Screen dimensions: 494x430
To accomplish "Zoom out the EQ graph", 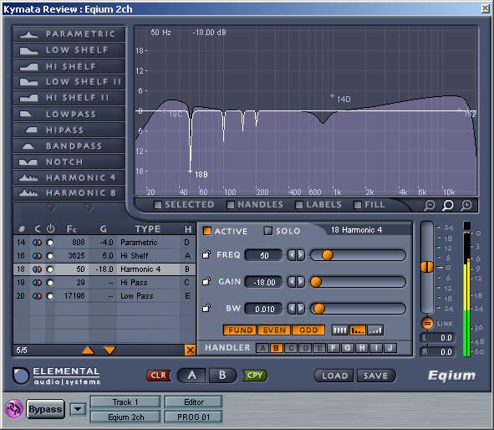I will (x=429, y=205).
